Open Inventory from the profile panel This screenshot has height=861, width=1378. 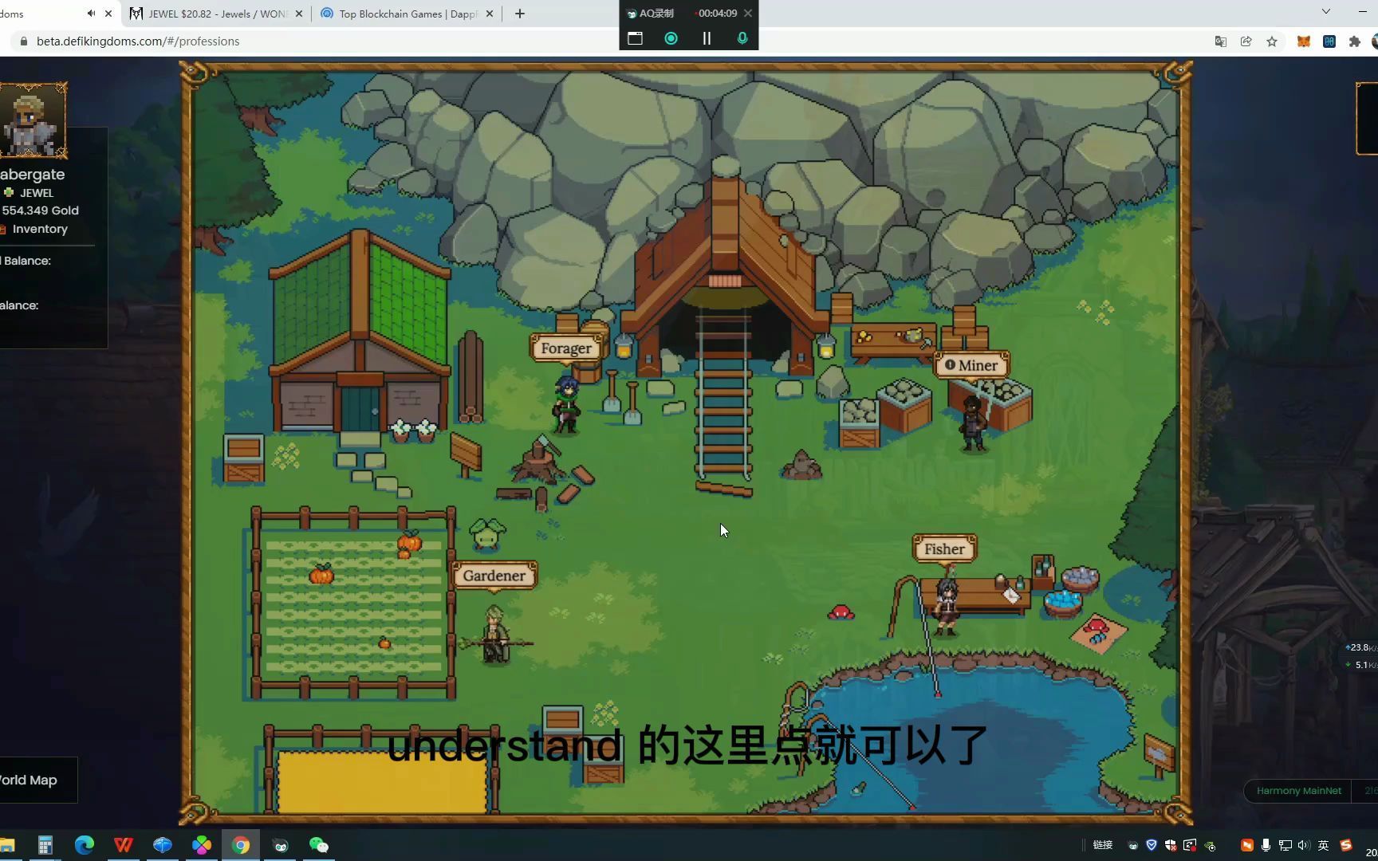tap(39, 229)
